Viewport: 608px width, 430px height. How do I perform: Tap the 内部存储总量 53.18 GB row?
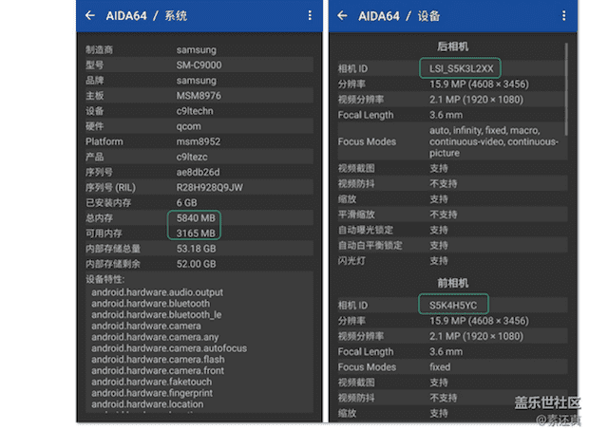(x=197, y=249)
